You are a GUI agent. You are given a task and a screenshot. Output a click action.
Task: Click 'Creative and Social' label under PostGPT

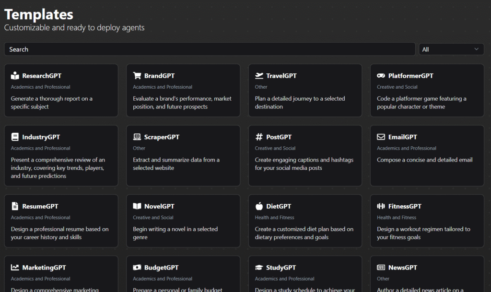[275, 148]
